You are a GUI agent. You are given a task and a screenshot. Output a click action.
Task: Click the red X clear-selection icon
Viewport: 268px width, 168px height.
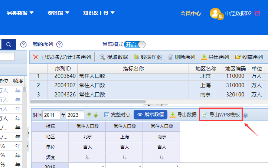[x=36, y=57]
